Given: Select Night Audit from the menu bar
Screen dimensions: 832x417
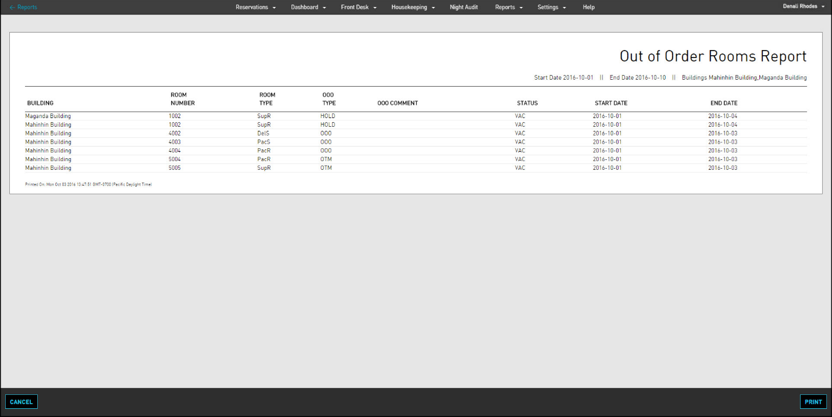Looking at the screenshot, I should 464,7.
